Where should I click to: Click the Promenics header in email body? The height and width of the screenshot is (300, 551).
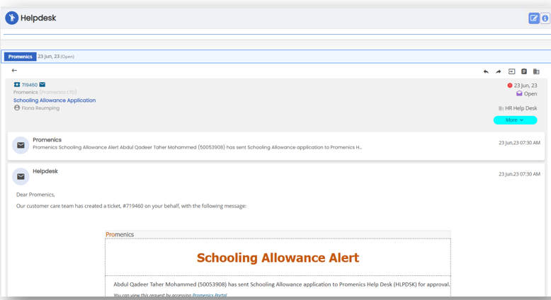(120, 234)
